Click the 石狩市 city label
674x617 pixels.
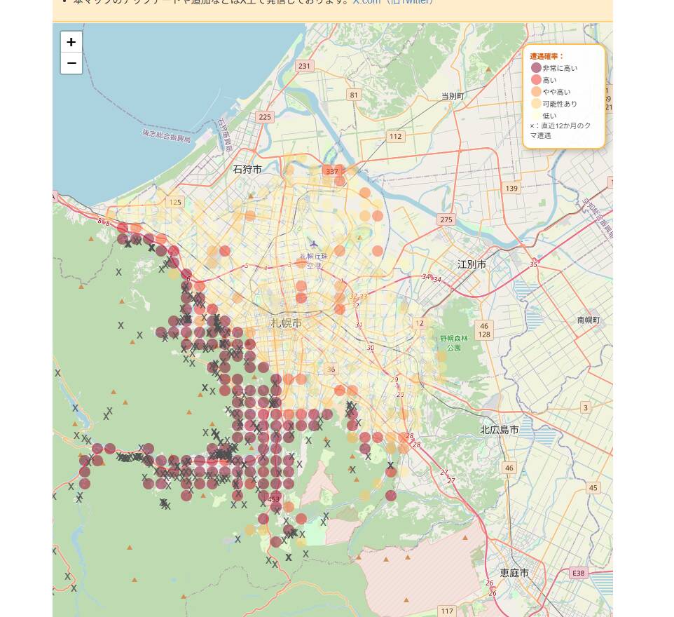tap(247, 169)
